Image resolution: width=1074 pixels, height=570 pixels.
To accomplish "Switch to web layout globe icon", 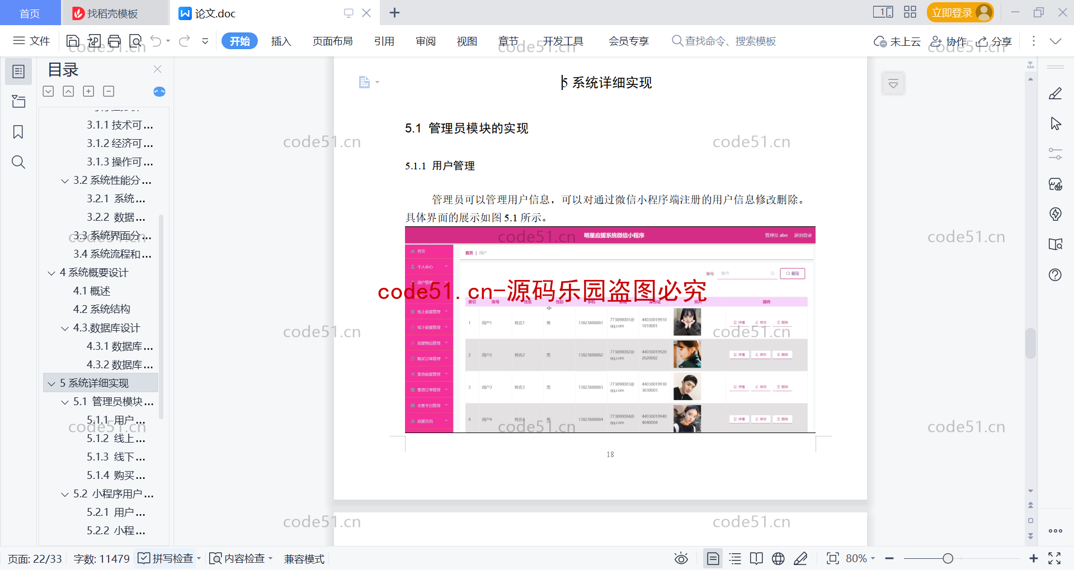I will tap(778, 558).
